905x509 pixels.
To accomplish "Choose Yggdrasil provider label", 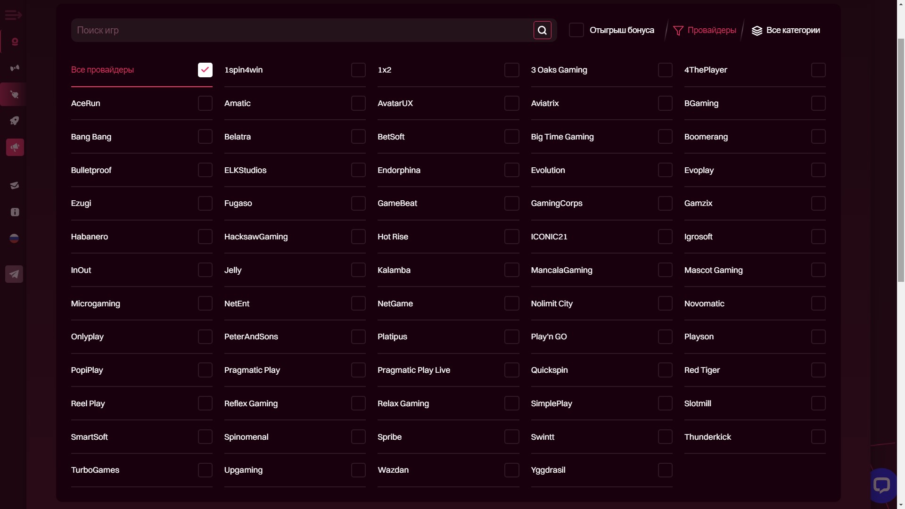I will point(548,470).
